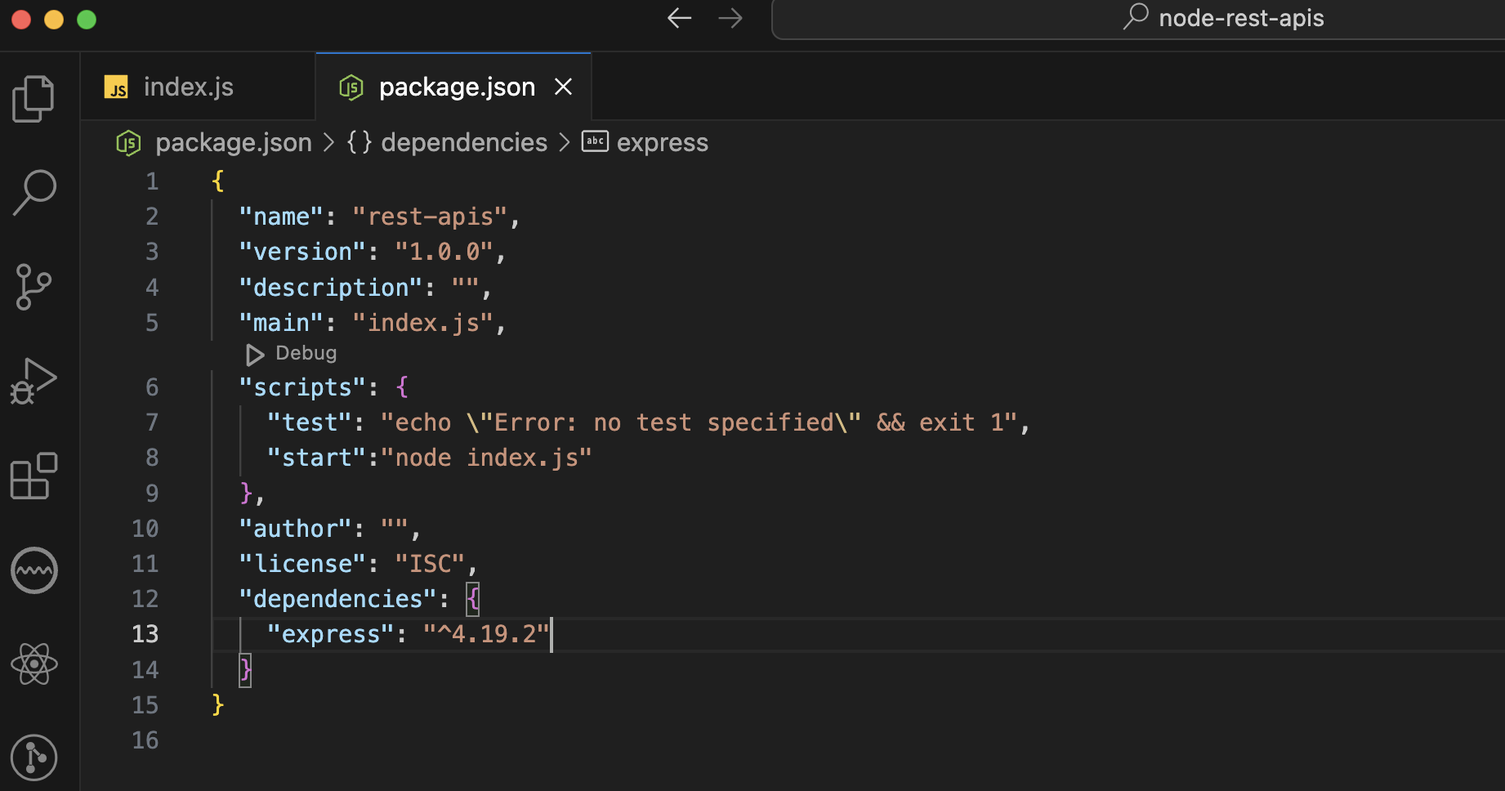
Task: Expand package.json breadcrumb item
Action: coord(233,142)
